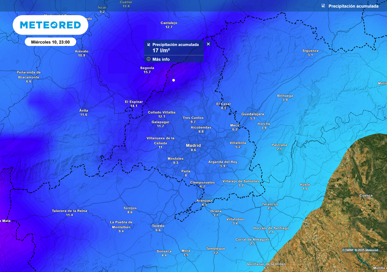Click the Madrid city label
This screenshot has width=387, height=272.
pyautogui.click(x=193, y=146)
